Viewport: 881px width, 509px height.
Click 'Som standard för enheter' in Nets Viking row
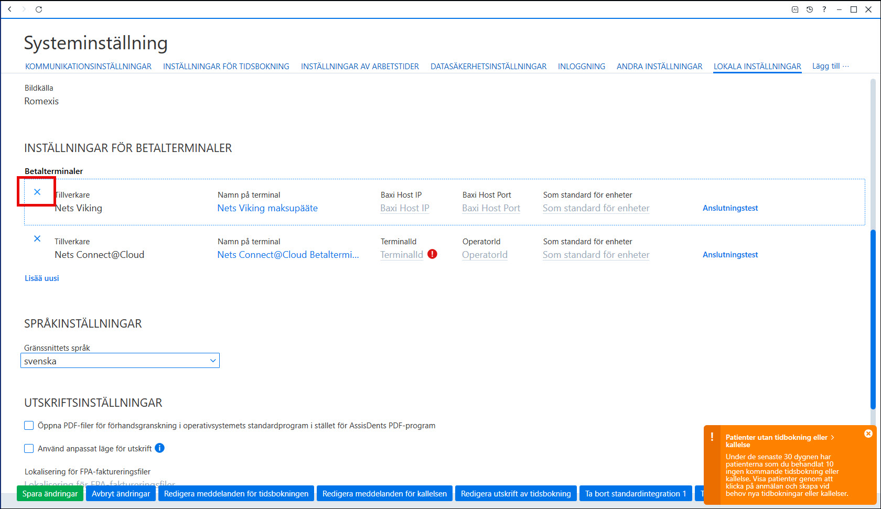(x=596, y=208)
